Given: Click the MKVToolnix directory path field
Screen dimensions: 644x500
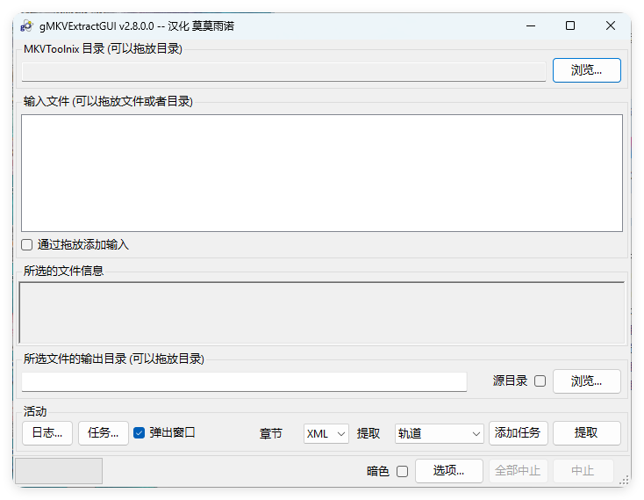Looking at the screenshot, I should pyautogui.click(x=283, y=71).
